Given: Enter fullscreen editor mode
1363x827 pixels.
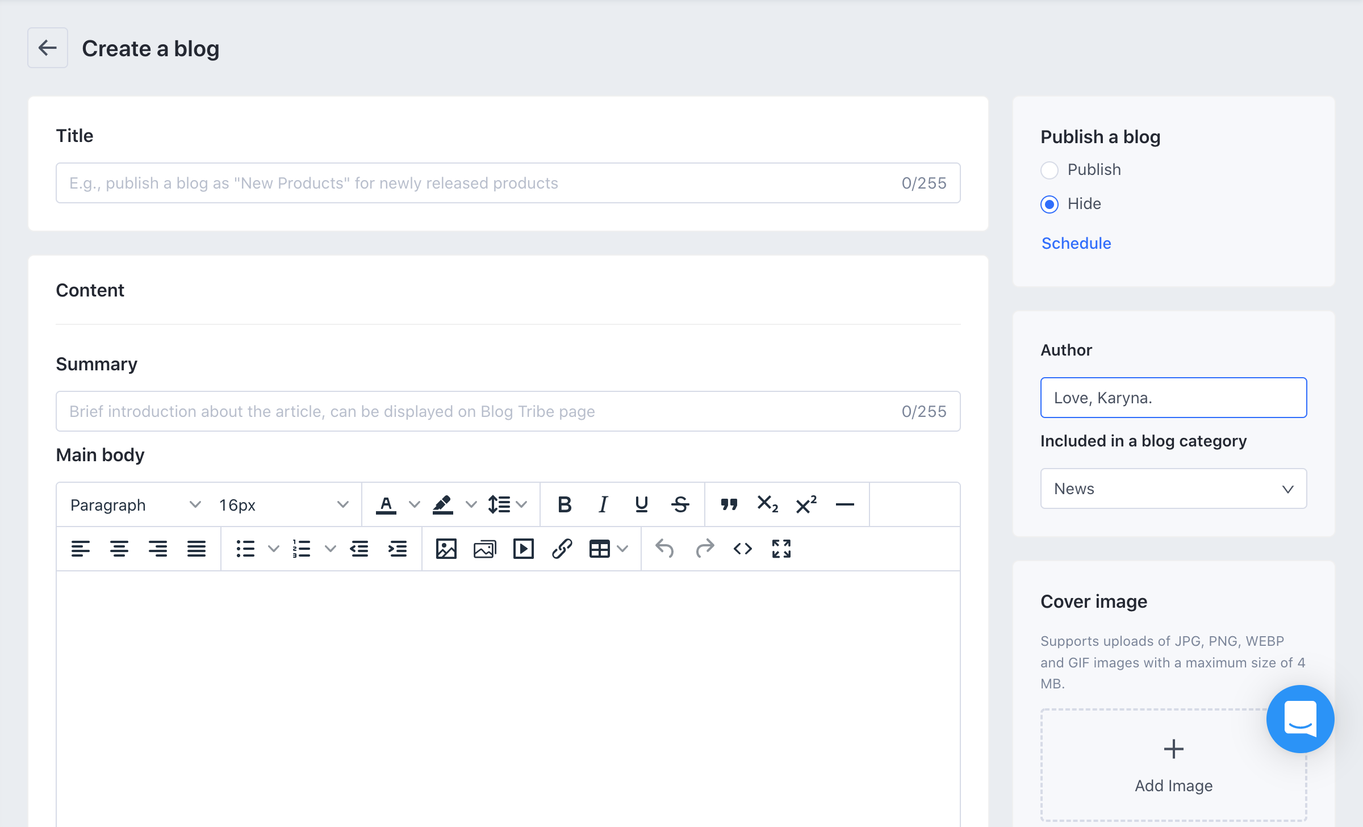Looking at the screenshot, I should pyautogui.click(x=781, y=549).
